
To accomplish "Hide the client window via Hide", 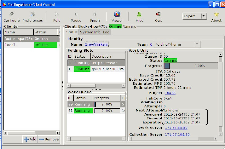I will 139,17.
